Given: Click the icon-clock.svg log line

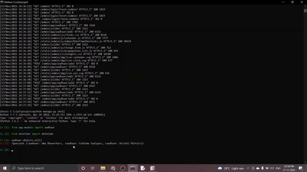Looking at the screenshot, I should tap(56, 60).
